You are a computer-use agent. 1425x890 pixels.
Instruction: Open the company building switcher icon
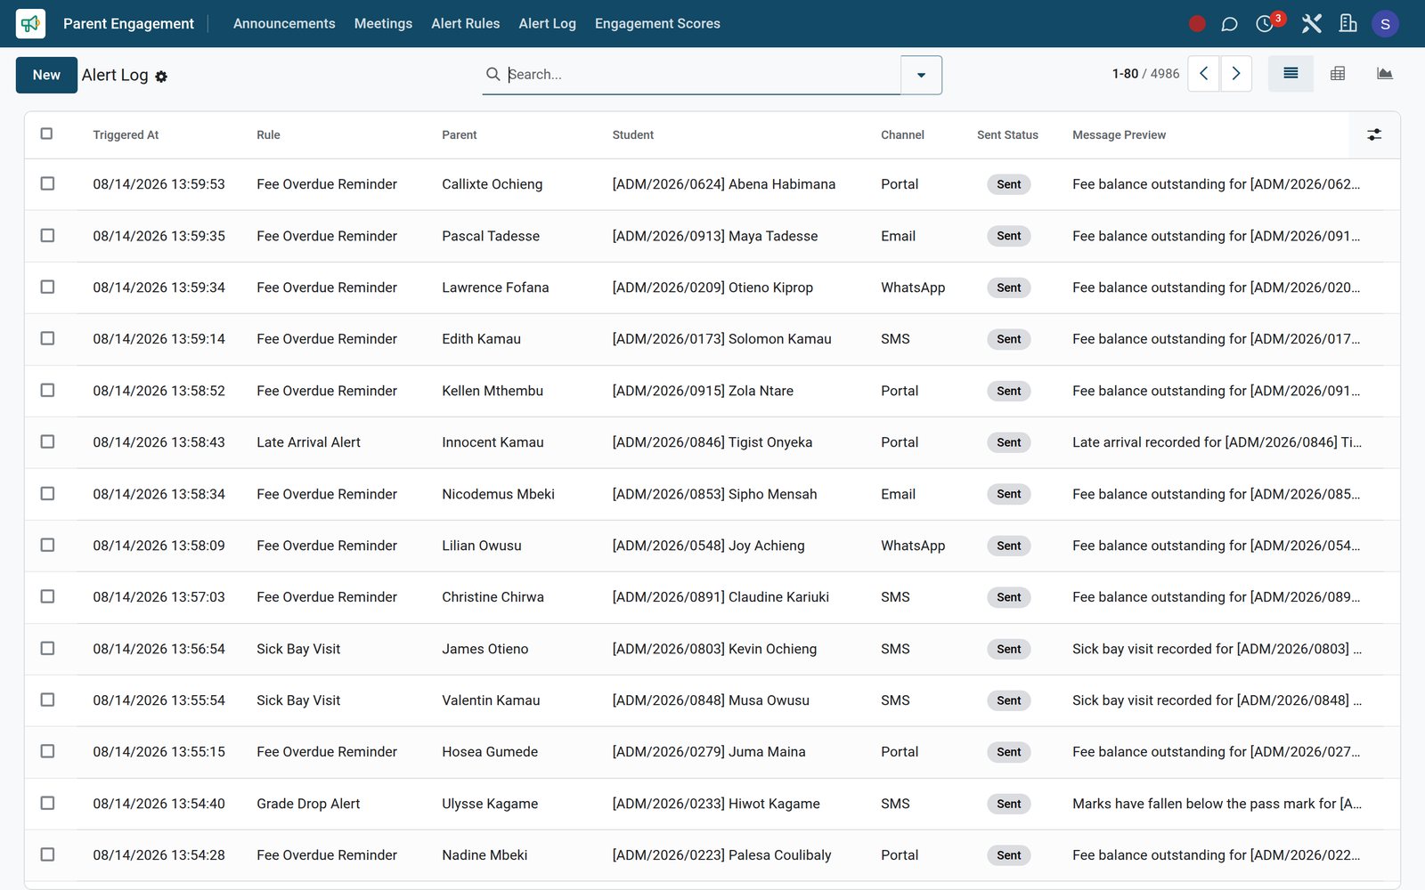pos(1348,24)
